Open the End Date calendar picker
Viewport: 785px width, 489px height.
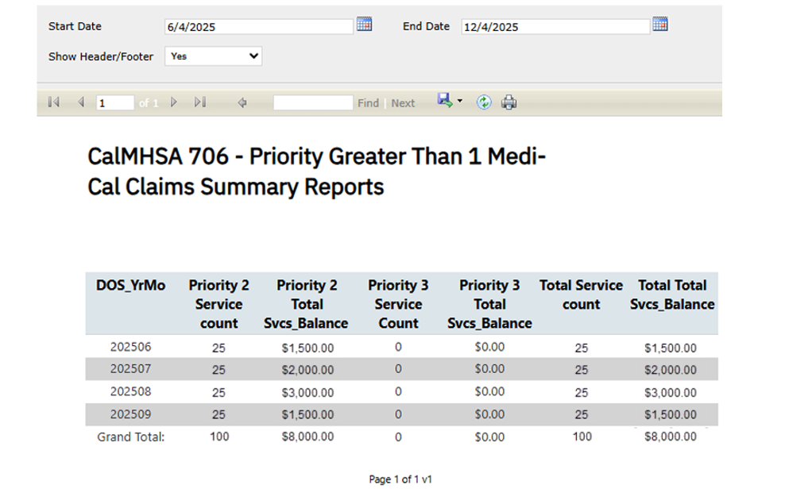[659, 25]
